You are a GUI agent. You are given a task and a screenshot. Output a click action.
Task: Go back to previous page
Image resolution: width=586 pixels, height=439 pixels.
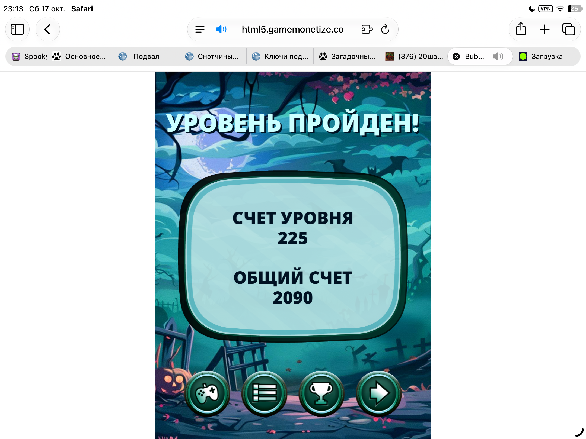48,29
